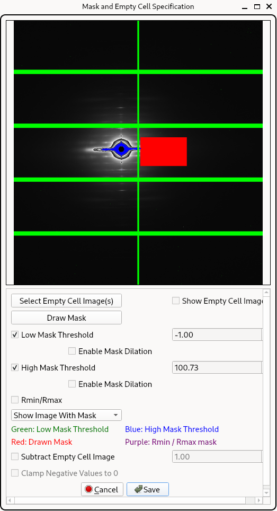Click the vertical scrollbar down arrow
Viewport: 277px width, 511px height.
pyautogui.click(x=266, y=492)
